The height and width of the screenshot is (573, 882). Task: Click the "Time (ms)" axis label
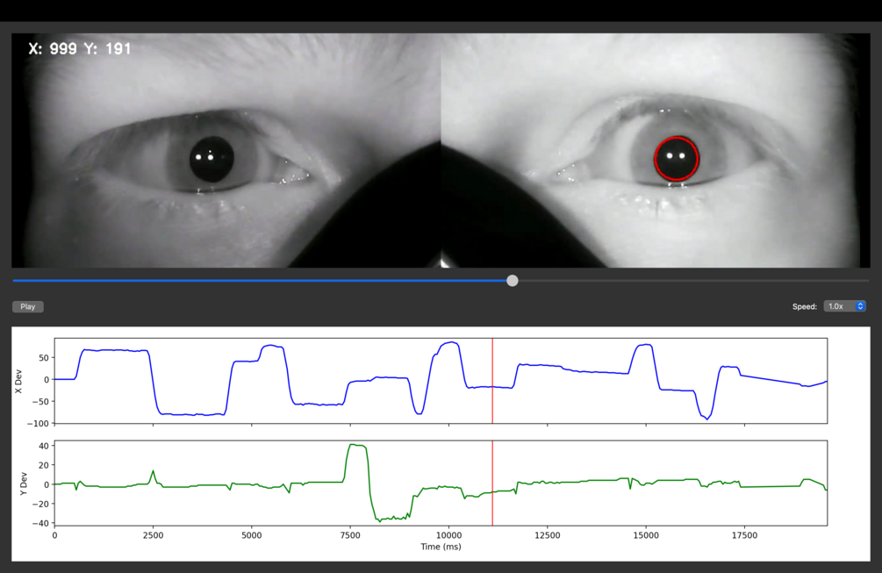click(x=441, y=547)
